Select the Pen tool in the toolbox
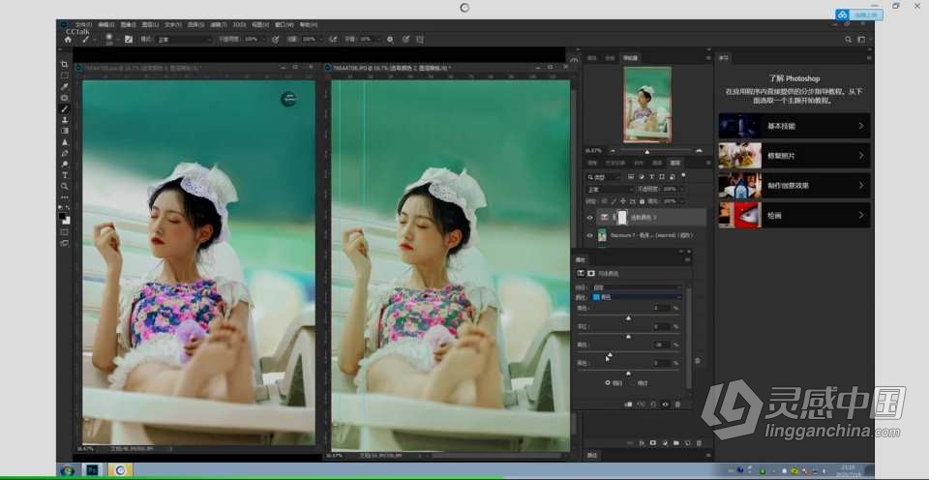Screen dimensions: 929x480 (65, 154)
